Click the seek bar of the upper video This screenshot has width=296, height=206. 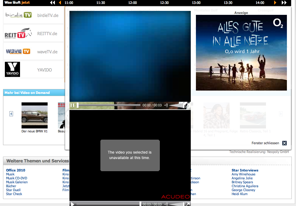[109, 105]
